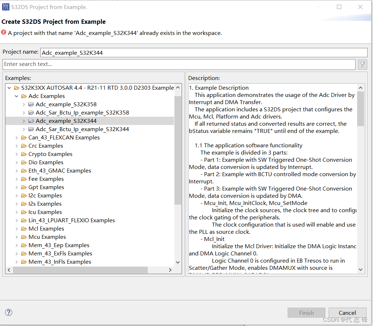Click project icon of Adc_example_S32K358
Image resolution: width=373 pixels, height=326 pixels.
31,104
